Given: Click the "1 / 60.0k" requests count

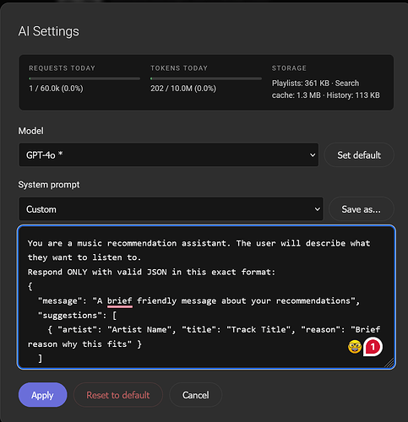Looking at the screenshot, I should (56, 89).
